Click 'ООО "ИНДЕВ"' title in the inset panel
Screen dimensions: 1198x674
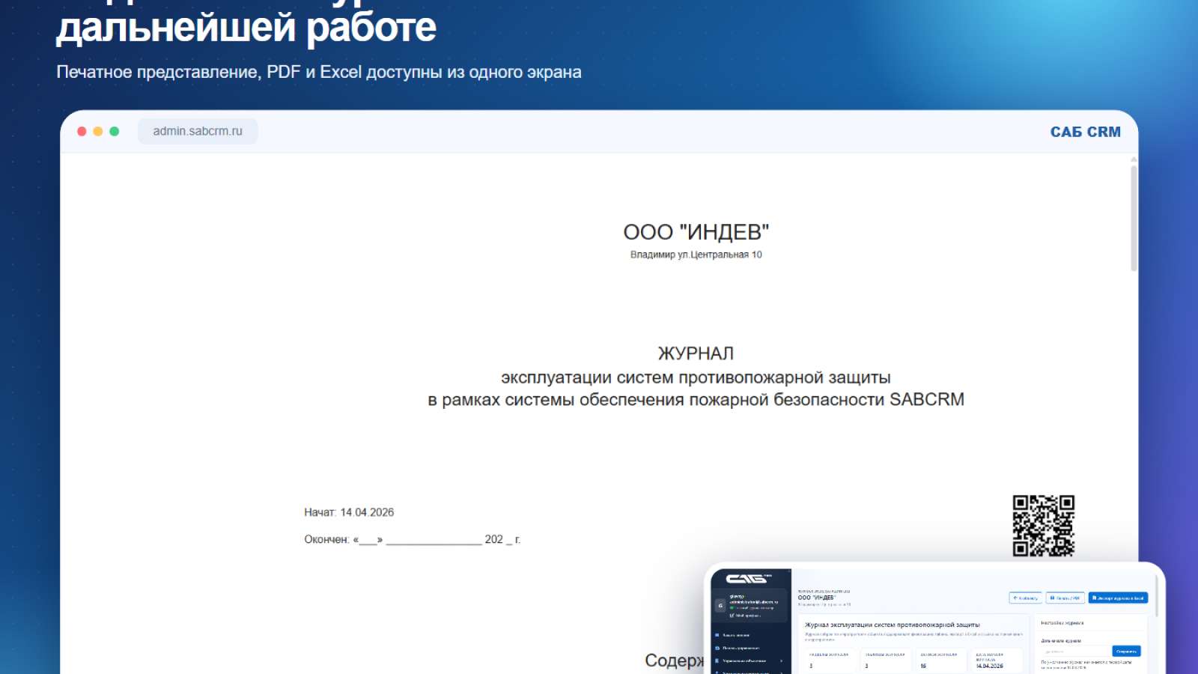point(816,598)
